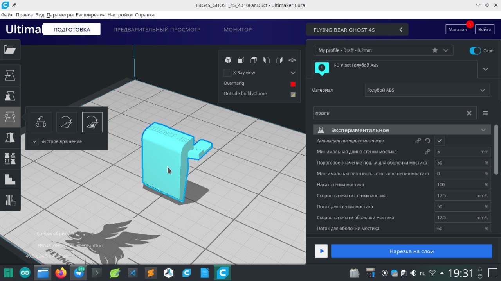The height and width of the screenshot is (281, 501).
Task: Open Telegram from the taskbar
Action: tap(79, 273)
